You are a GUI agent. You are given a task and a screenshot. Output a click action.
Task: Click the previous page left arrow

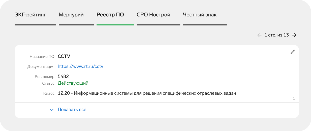pyautogui.click(x=259, y=35)
